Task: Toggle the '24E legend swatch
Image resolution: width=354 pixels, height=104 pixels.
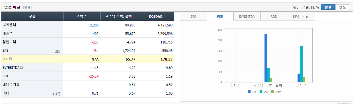Action: pos(272,92)
